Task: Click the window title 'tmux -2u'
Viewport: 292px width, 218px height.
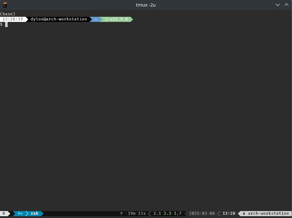Action: tap(145, 5)
